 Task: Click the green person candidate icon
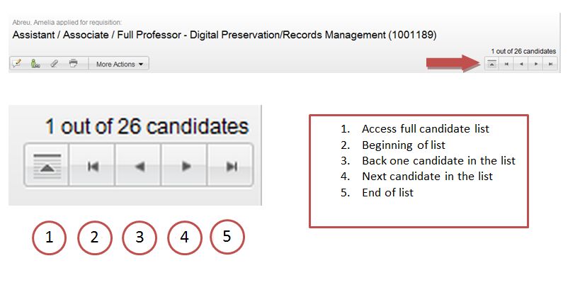pos(35,64)
